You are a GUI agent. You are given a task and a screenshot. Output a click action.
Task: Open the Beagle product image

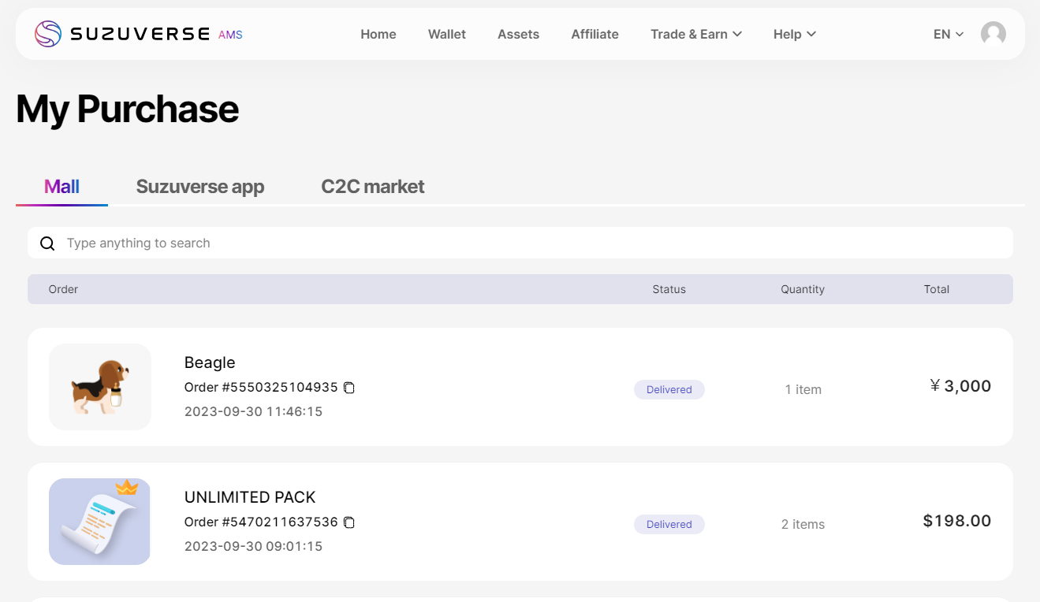pyautogui.click(x=100, y=387)
